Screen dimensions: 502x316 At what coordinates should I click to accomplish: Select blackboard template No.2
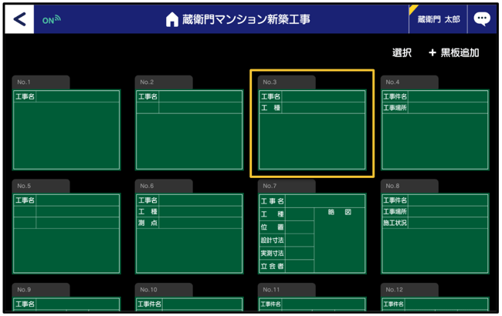click(x=189, y=129)
